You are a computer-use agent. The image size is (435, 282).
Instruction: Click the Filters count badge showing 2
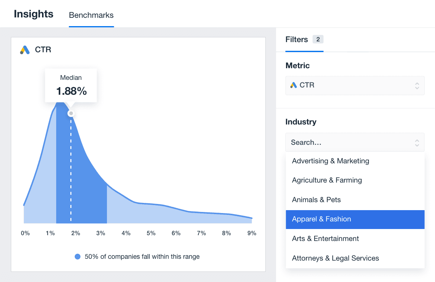[318, 40]
